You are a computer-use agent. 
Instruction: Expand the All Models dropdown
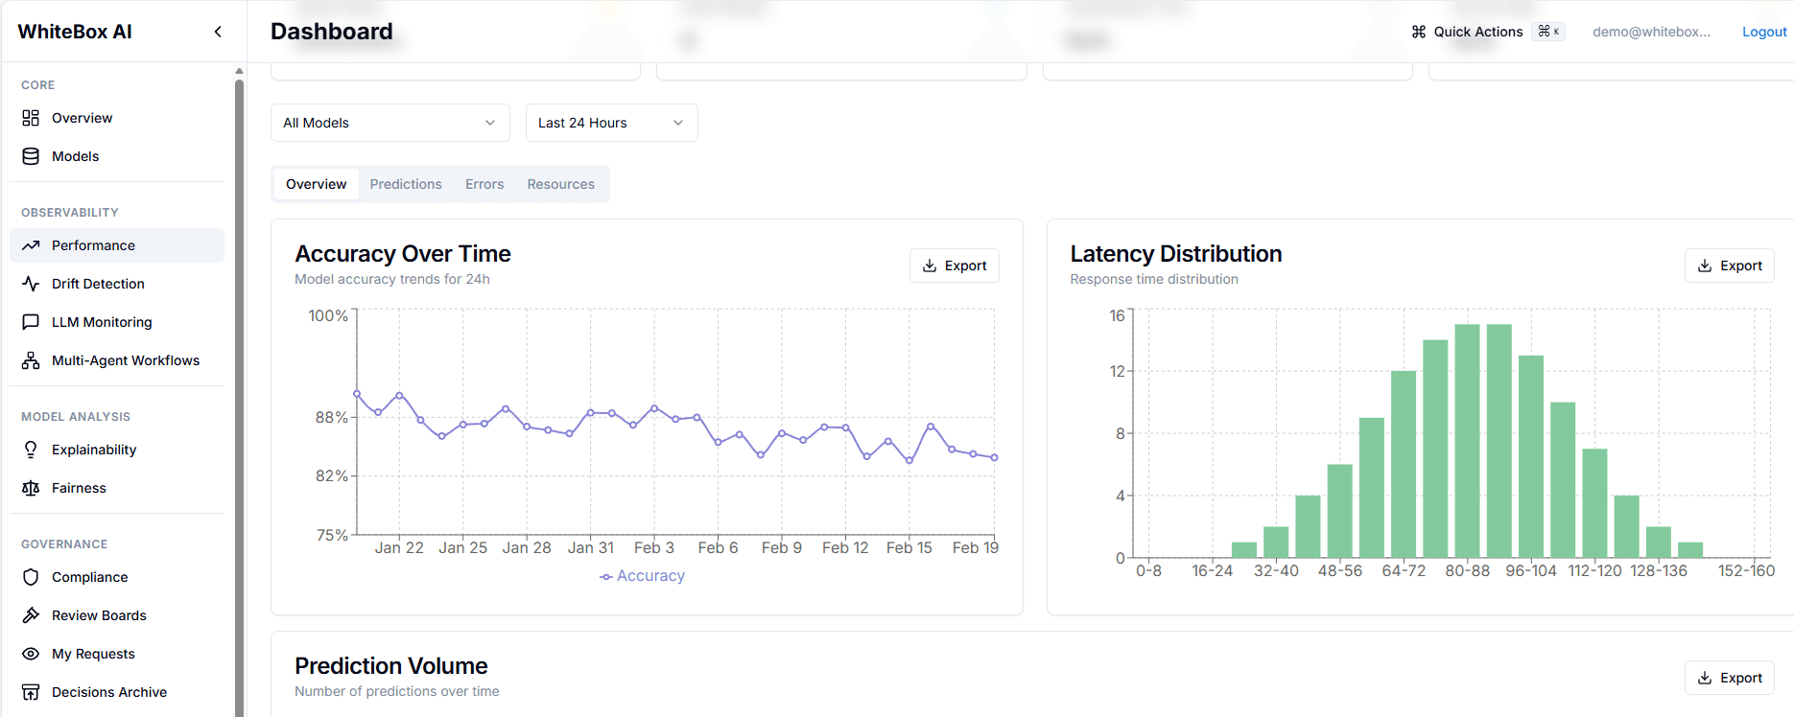click(x=390, y=123)
